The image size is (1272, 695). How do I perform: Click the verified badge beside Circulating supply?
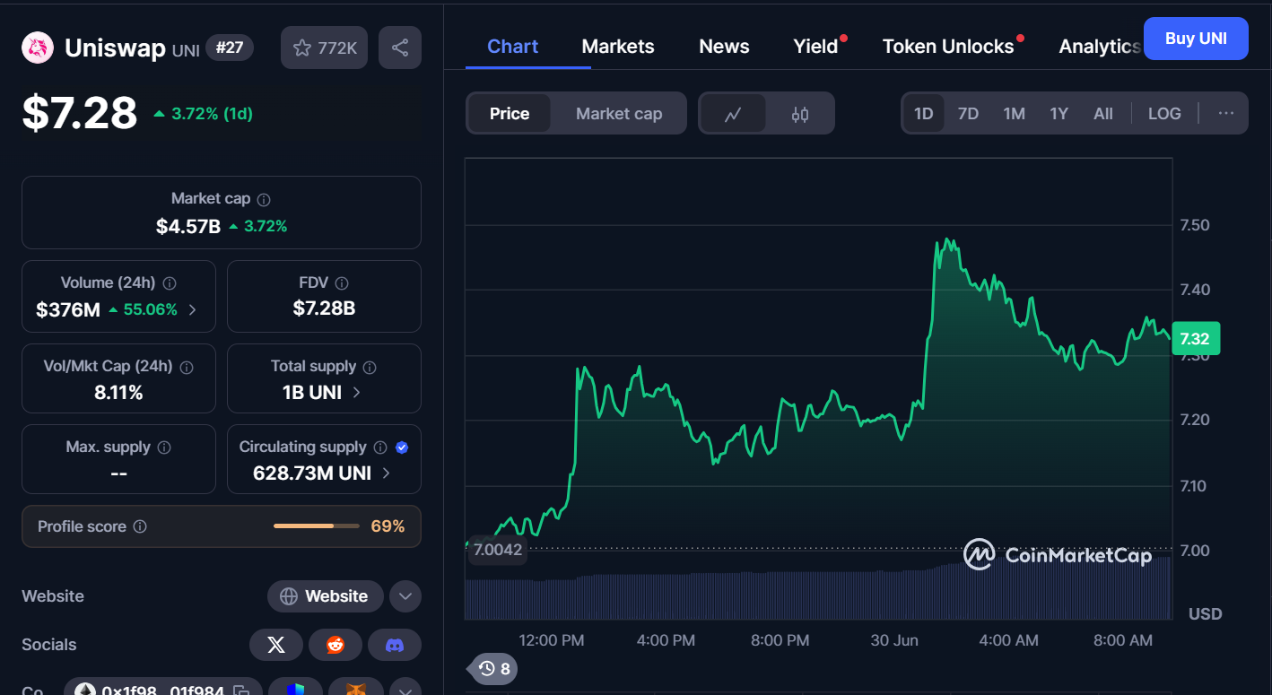click(402, 447)
